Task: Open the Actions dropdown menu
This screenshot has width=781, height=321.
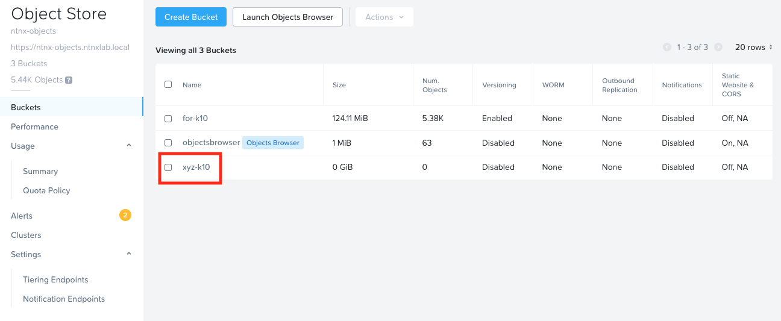Action: click(x=384, y=17)
